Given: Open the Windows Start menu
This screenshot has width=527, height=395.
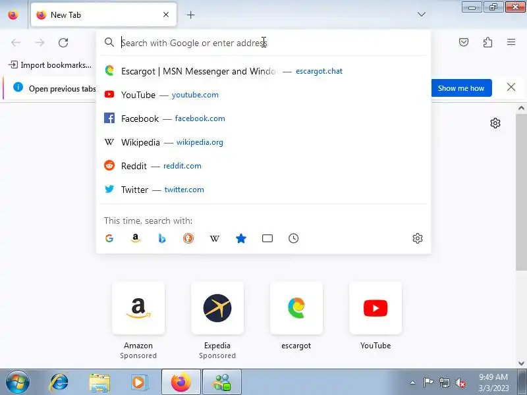Looking at the screenshot, I should (18, 382).
